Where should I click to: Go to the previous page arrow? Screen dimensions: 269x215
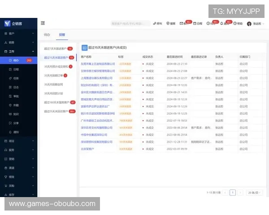click(225, 193)
